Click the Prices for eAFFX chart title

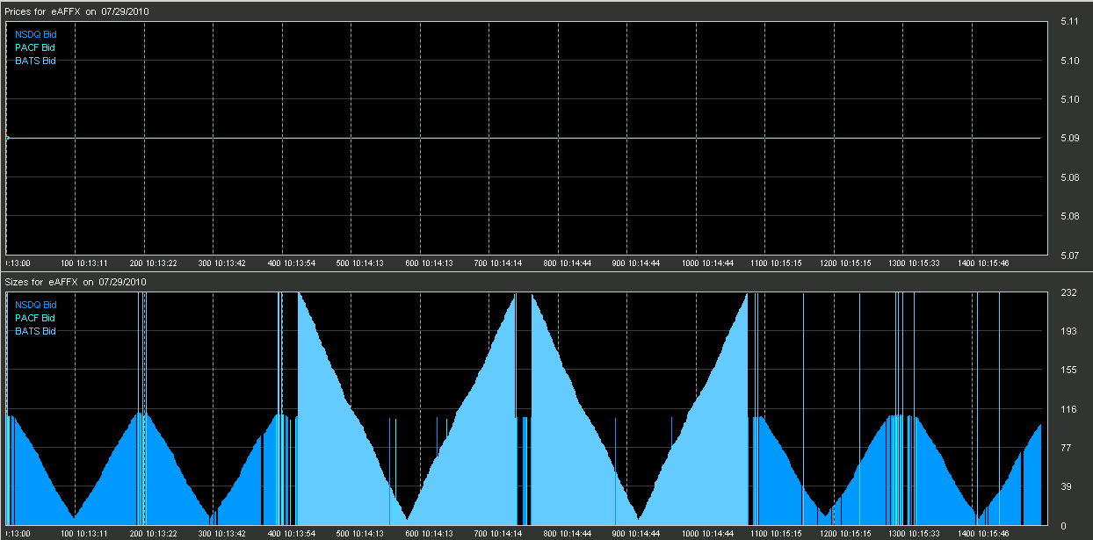point(76,11)
